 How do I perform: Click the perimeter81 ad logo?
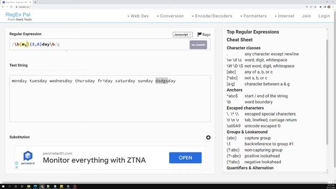pyautogui.click(x=28, y=157)
